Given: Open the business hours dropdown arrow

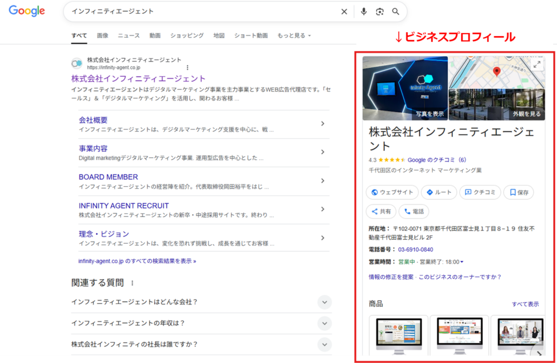Looking at the screenshot, I should (462, 262).
